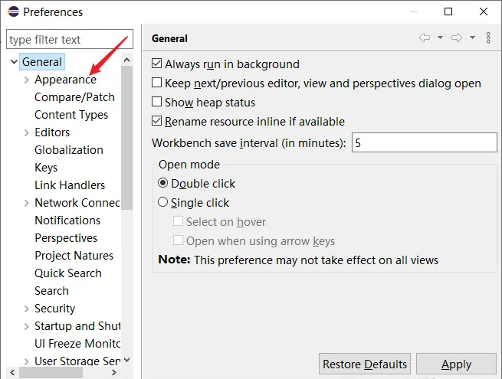Image resolution: width=502 pixels, height=379 pixels.
Task: Select the Single click open mode
Action: [x=162, y=203]
